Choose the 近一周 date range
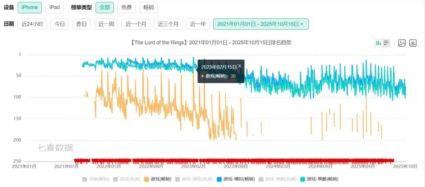The image size is (425, 187). tap(106, 24)
